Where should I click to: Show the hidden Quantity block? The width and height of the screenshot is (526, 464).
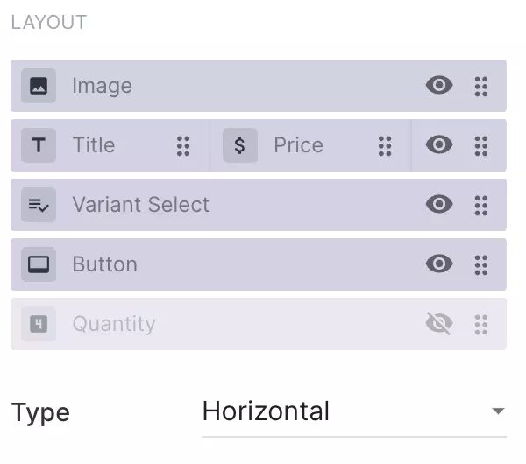pyautogui.click(x=439, y=324)
